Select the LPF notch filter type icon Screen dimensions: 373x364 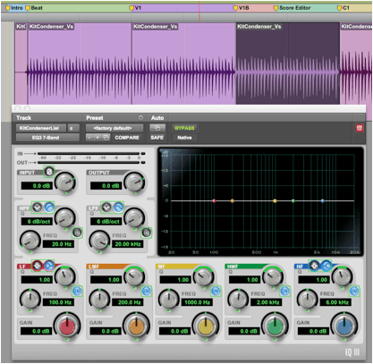(106, 207)
